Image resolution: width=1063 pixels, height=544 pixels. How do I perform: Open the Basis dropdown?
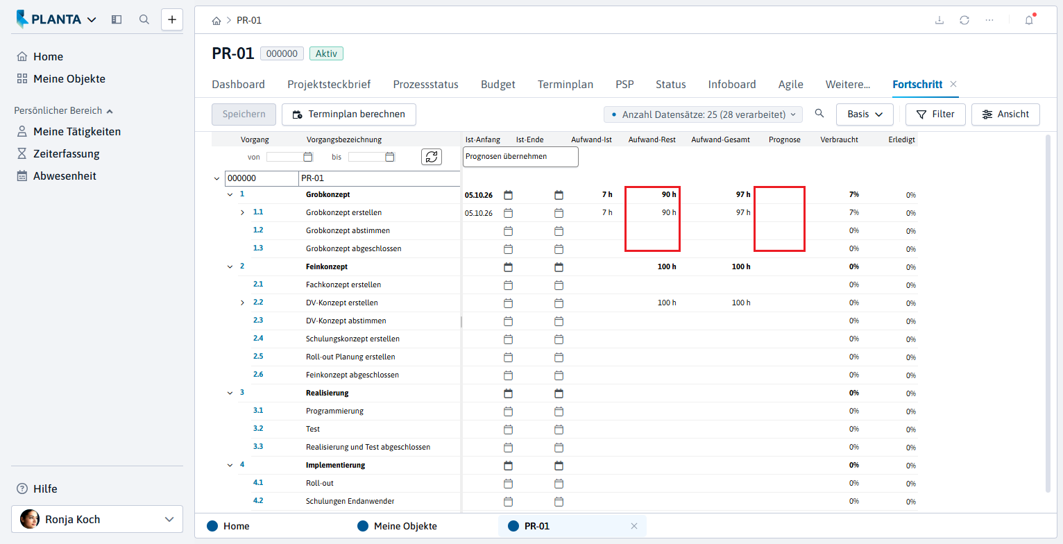point(865,114)
